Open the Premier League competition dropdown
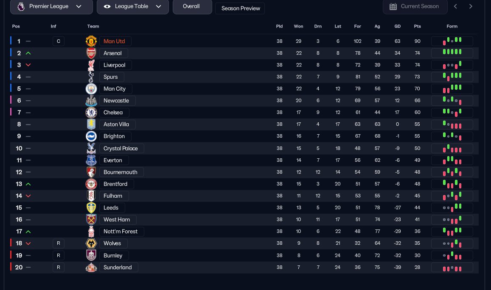The image size is (491, 290). (x=51, y=7)
